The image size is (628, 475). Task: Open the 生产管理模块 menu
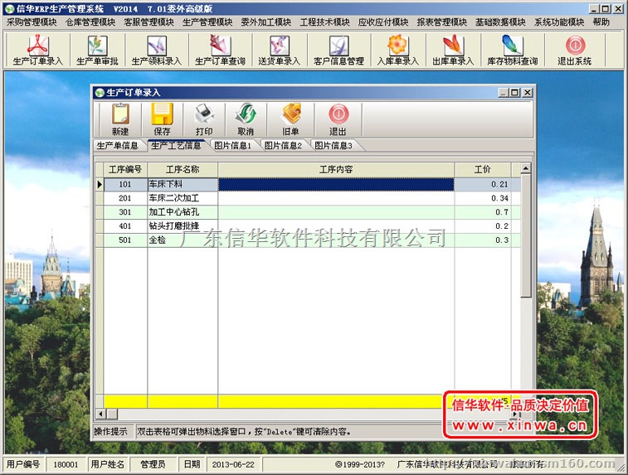[207, 22]
